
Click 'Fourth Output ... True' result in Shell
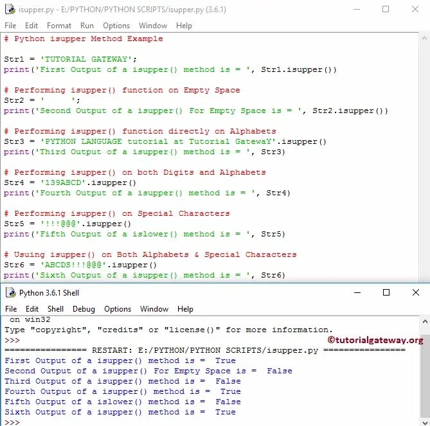coord(123,391)
